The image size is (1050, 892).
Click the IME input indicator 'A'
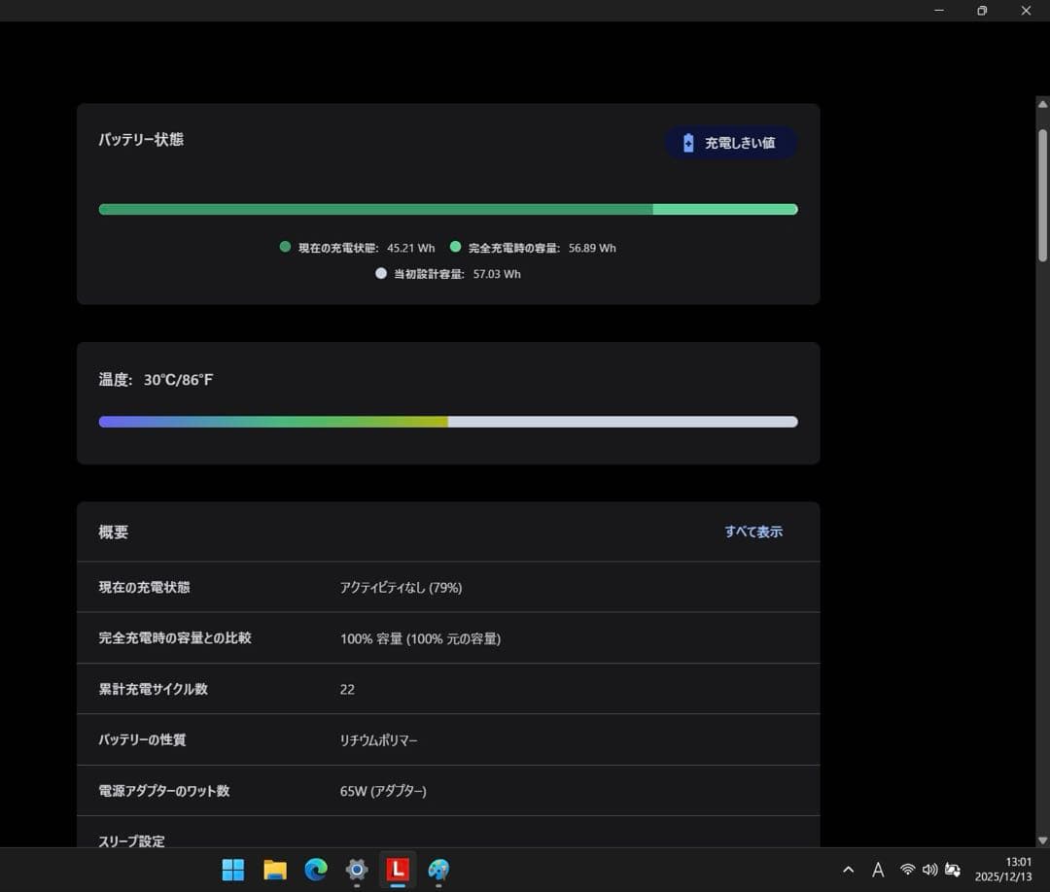coord(877,870)
